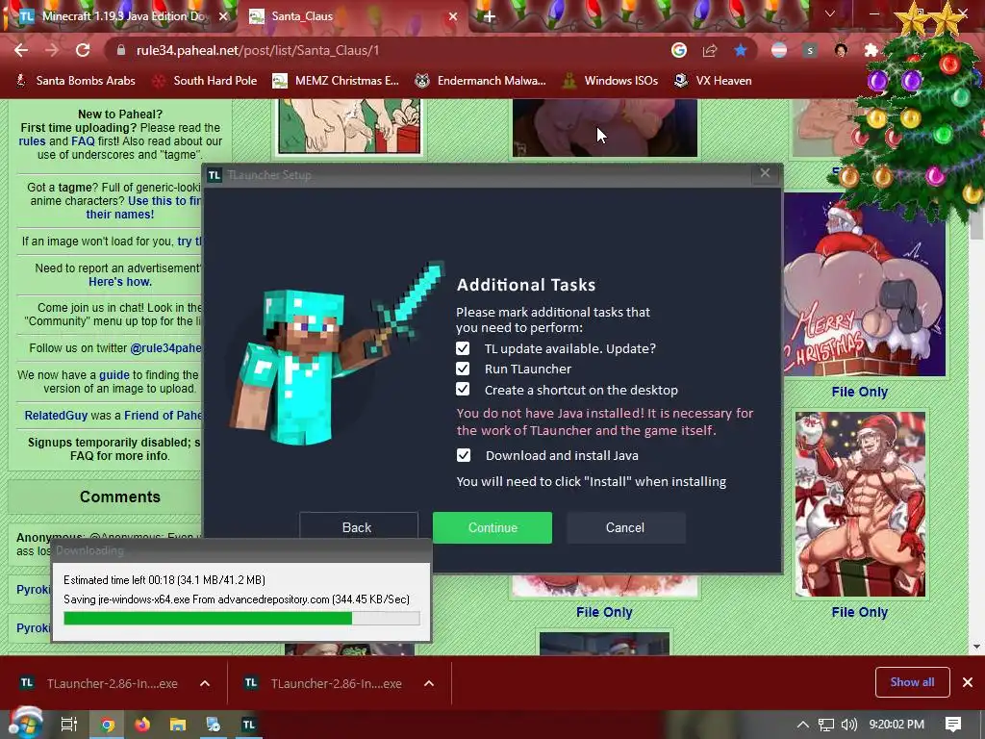Uncheck TL update available checkbox
The height and width of the screenshot is (739, 985).
pyautogui.click(x=463, y=348)
